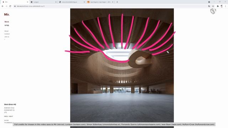Viewport: 228px width, 128px height.
Task: View site information via the padlock icon
Action: [15, 6]
